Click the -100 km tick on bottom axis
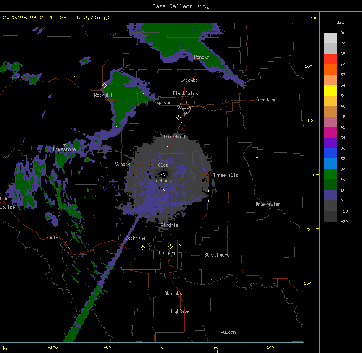This screenshot has height=353, width=362. [52, 347]
